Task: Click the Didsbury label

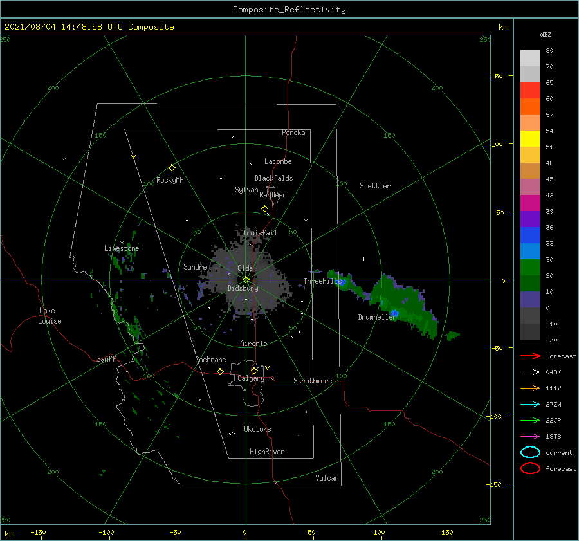Action: click(243, 288)
